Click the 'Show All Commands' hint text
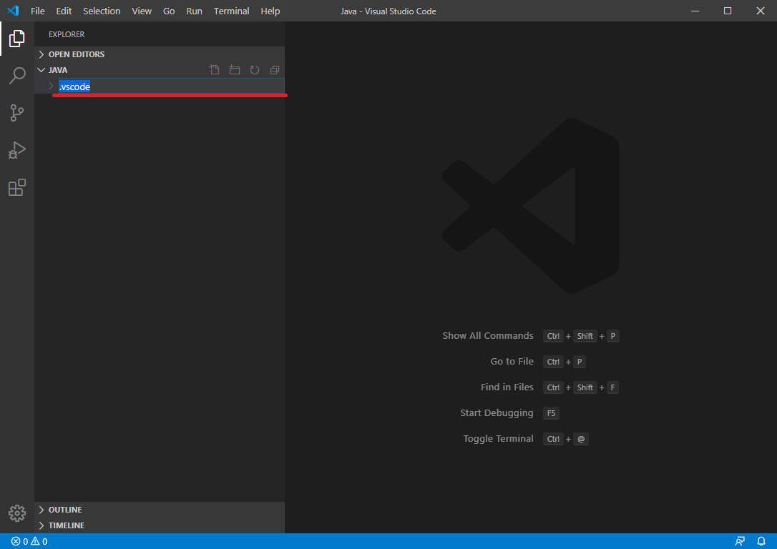The height and width of the screenshot is (549, 777). point(488,336)
